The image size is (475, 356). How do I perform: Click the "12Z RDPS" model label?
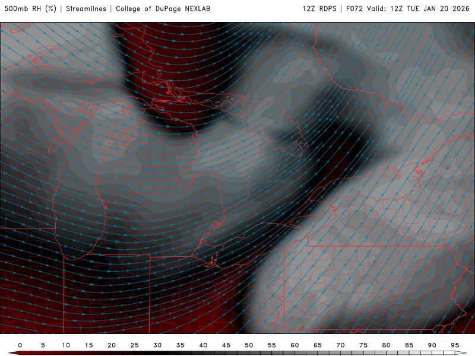click(x=319, y=9)
